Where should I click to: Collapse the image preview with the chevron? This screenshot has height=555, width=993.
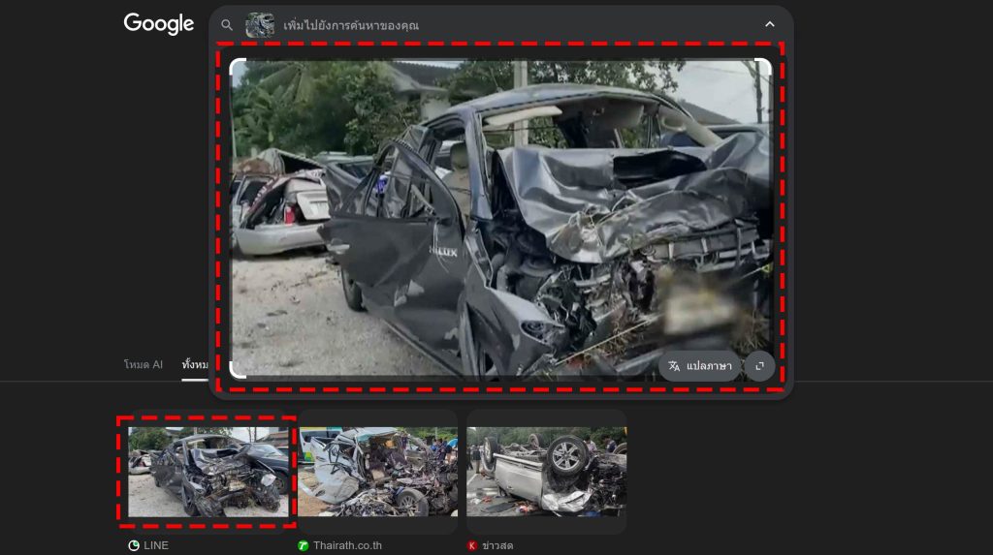(769, 25)
